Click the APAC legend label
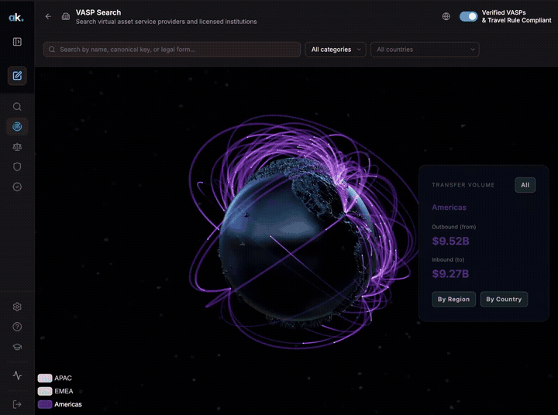 click(x=63, y=378)
